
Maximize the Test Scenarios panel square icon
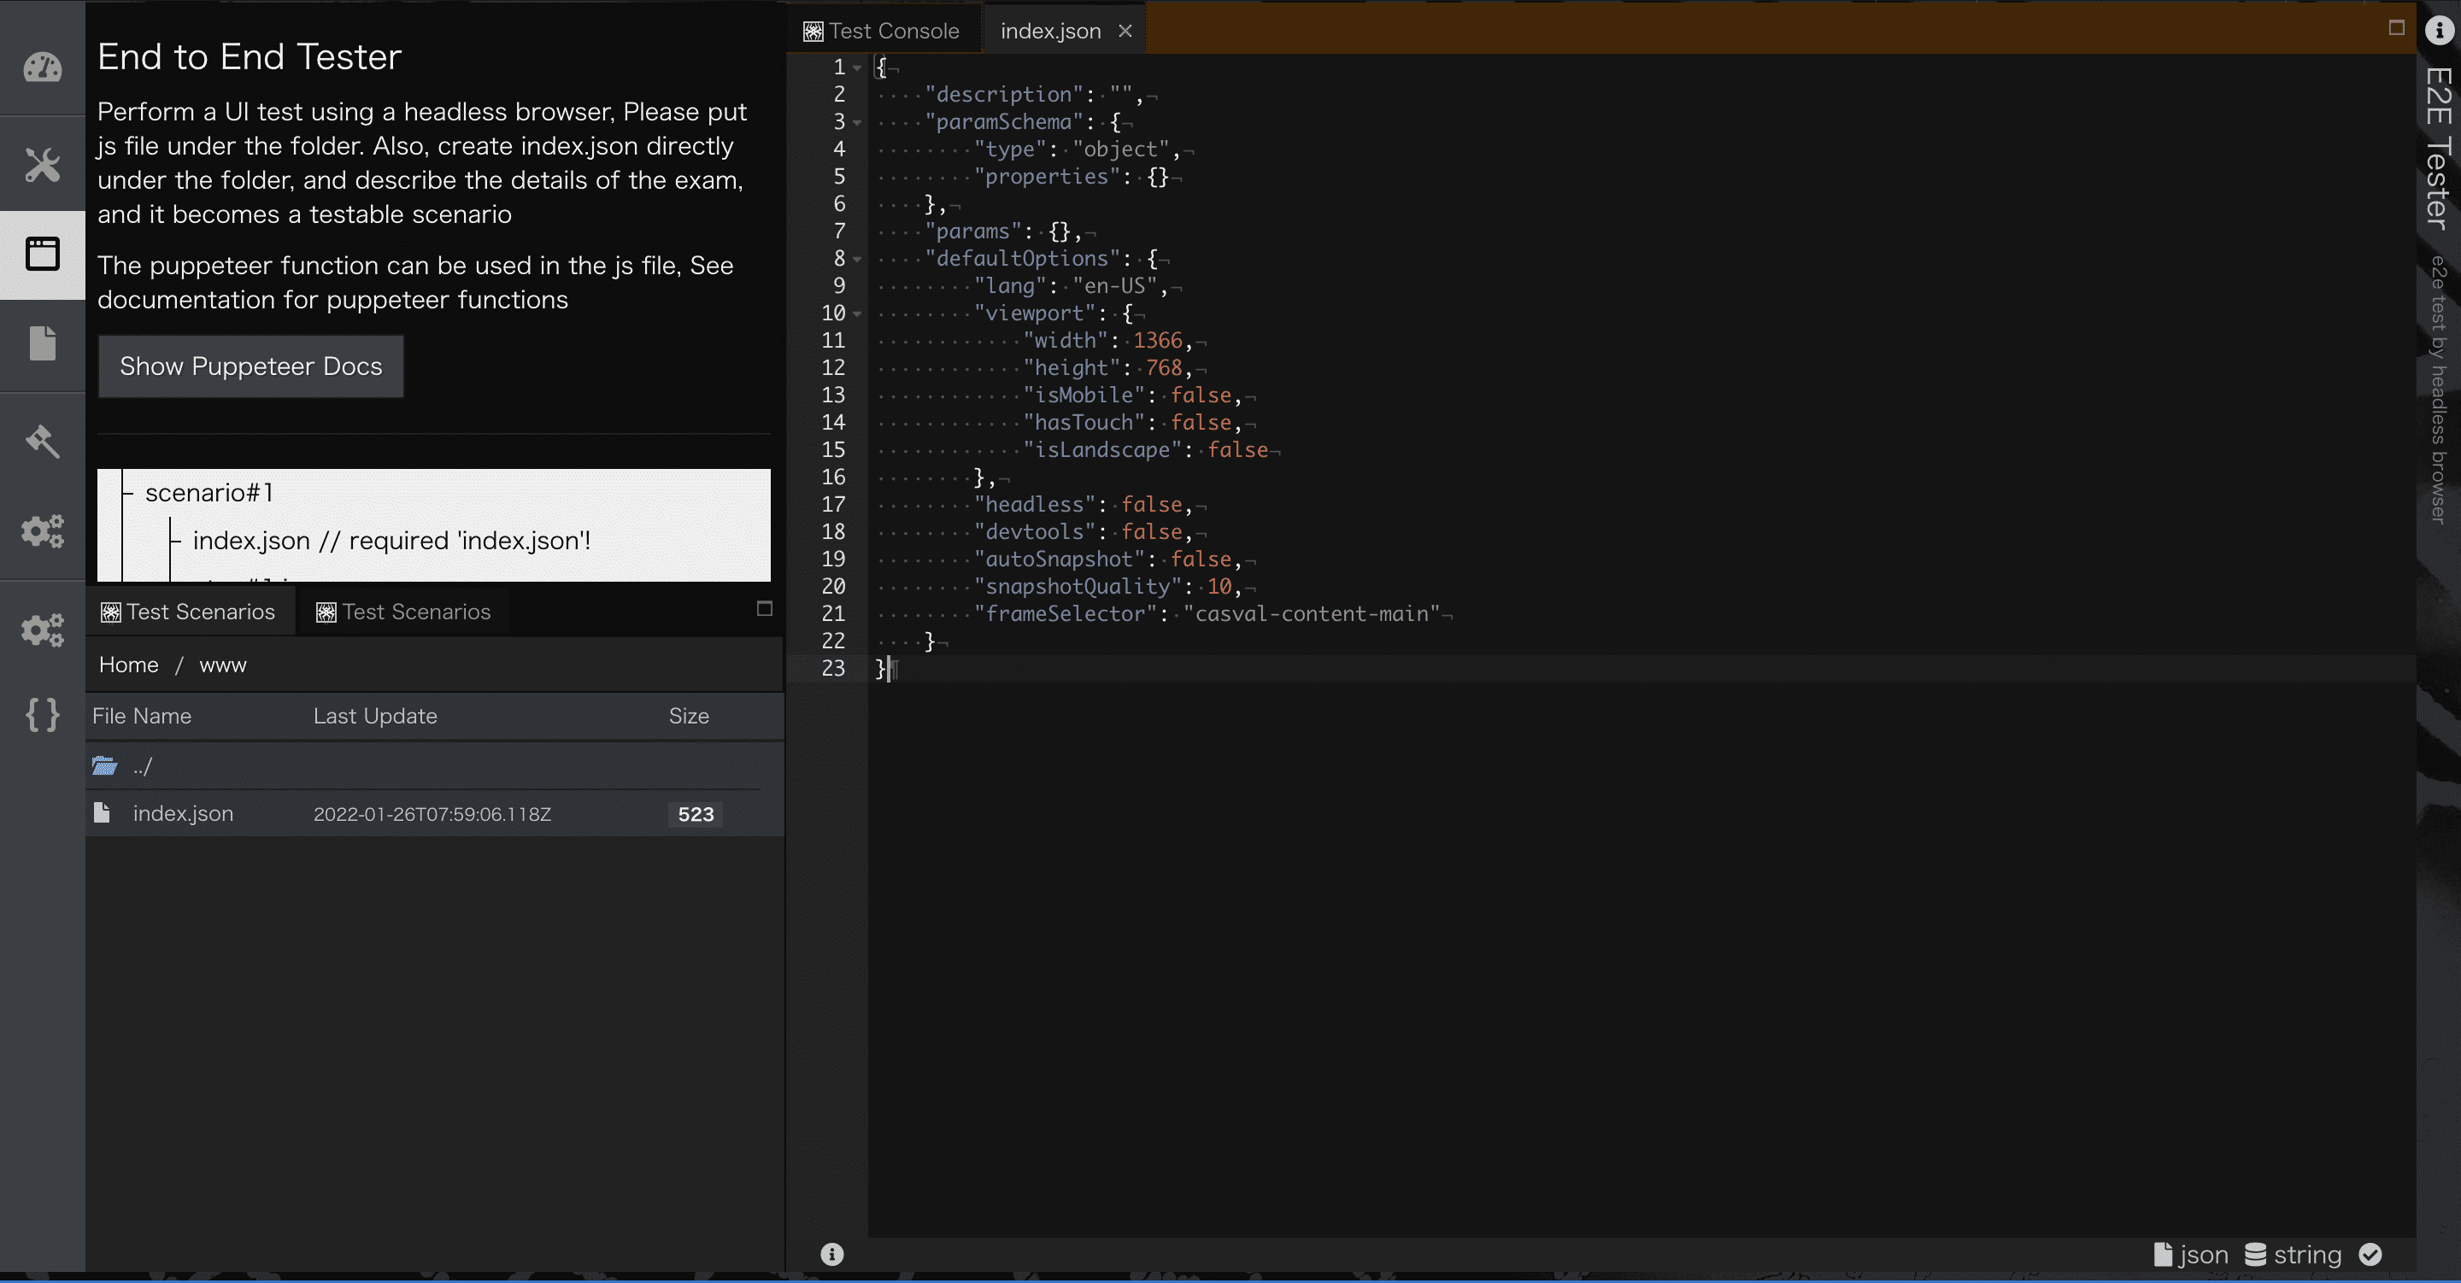pos(764,608)
